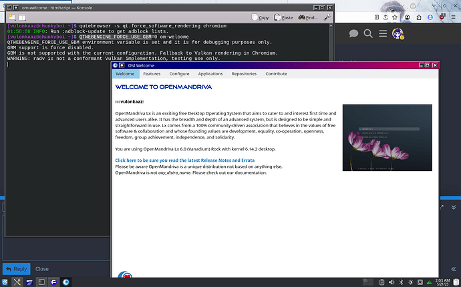
Task: Open the volume speaker tray icon
Action: (391, 282)
